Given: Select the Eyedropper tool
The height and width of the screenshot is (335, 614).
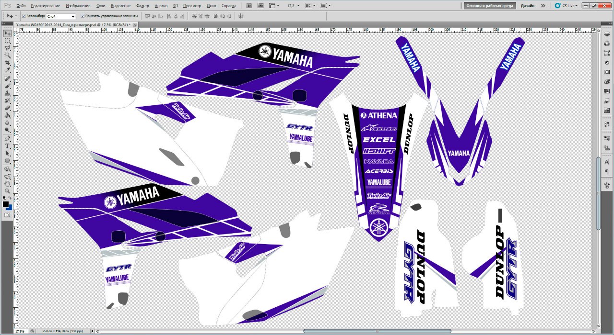Looking at the screenshot, I should tap(8, 70).
